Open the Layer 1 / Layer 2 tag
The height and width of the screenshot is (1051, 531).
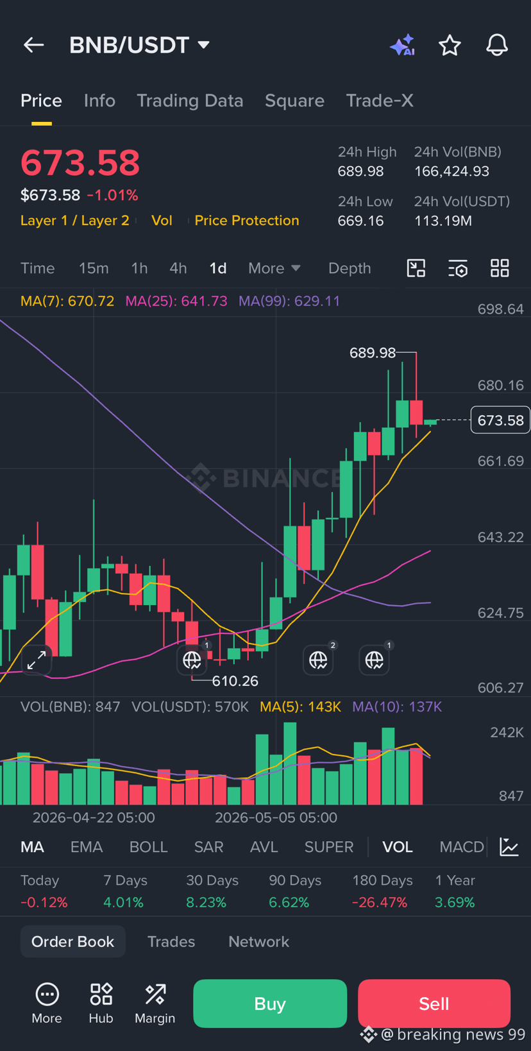(x=75, y=220)
